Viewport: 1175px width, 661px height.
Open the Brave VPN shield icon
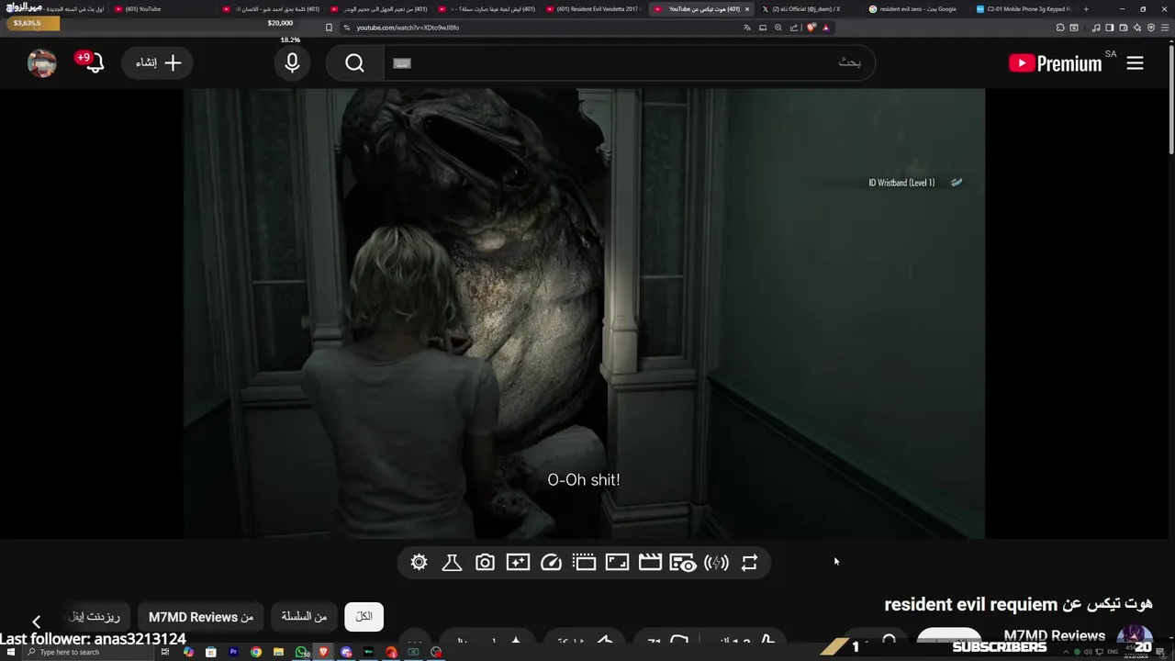click(x=1151, y=28)
